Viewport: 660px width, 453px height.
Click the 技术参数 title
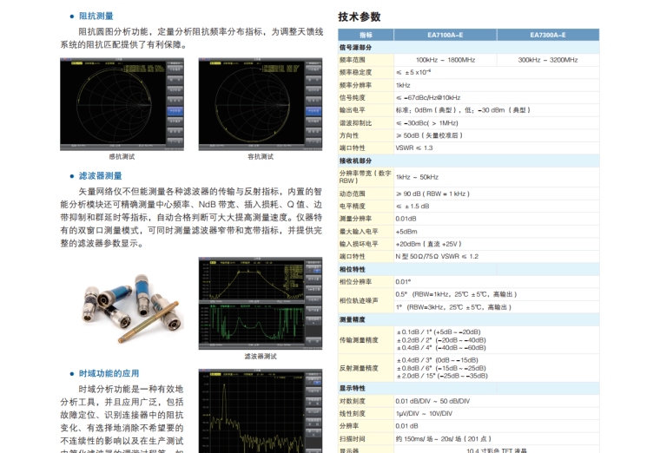pos(360,16)
